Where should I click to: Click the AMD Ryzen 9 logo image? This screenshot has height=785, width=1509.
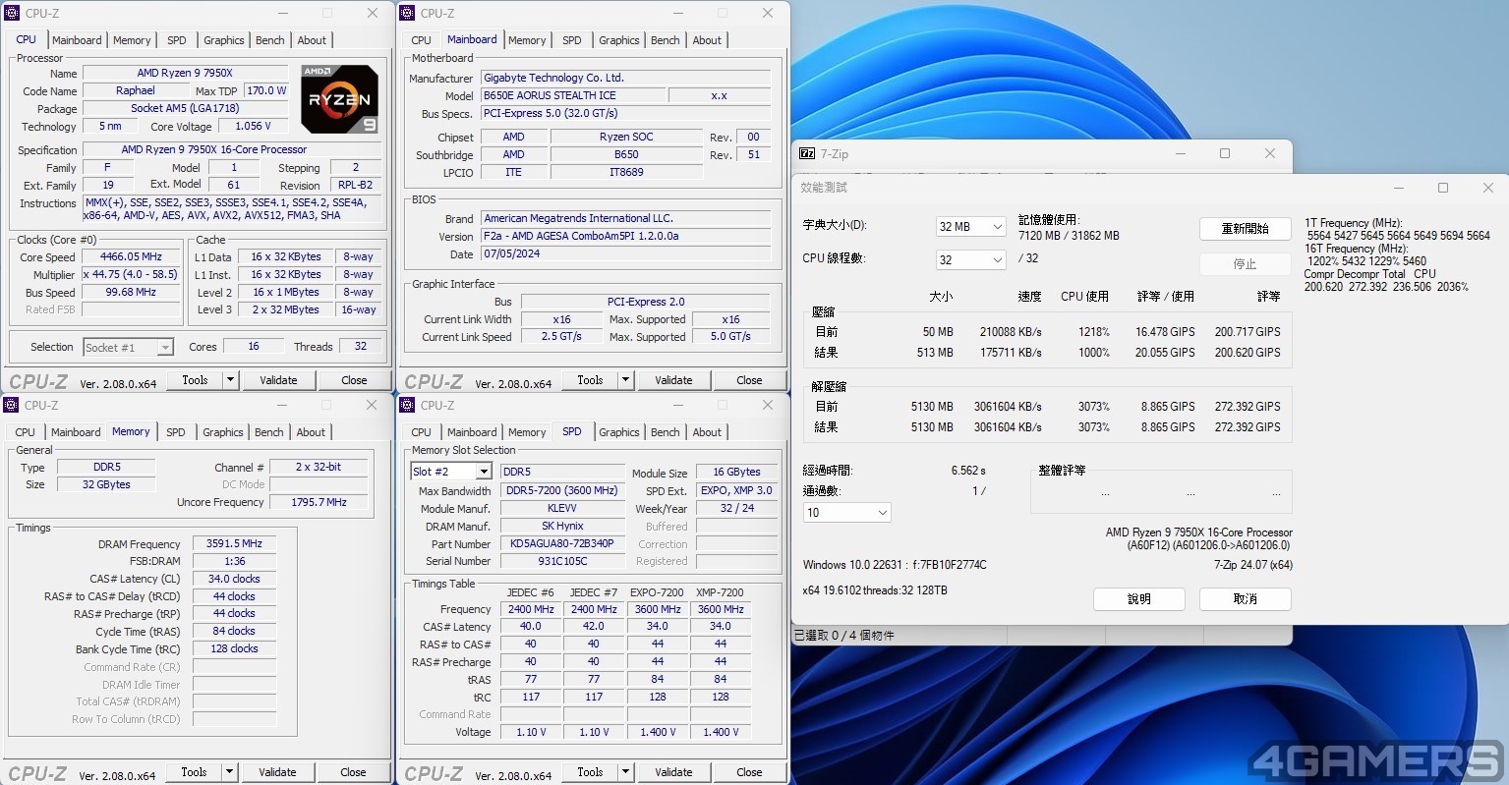tap(339, 99)
